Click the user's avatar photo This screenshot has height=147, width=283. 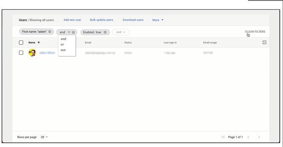tap(32, 53)
